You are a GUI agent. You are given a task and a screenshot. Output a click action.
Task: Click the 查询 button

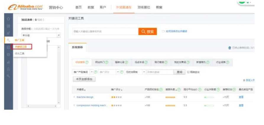(179, 72)
